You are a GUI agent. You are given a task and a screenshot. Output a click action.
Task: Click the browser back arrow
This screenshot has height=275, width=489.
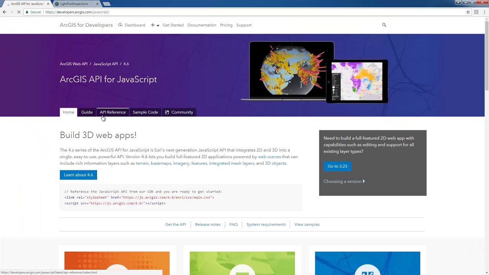click(5, 12)
